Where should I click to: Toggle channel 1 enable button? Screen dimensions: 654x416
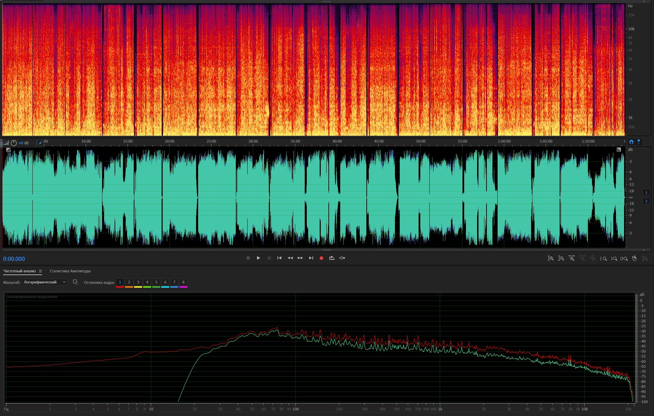point(646,192)
